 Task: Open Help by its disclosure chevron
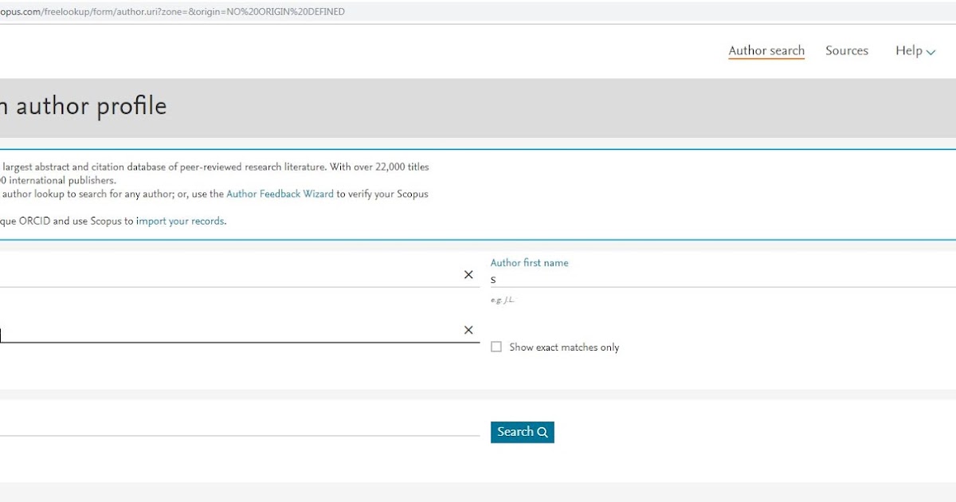[x=931, y=52]
